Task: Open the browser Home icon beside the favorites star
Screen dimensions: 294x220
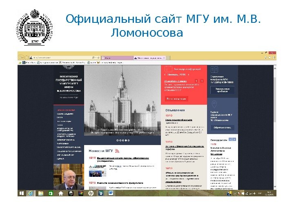Action: (266, 57)
